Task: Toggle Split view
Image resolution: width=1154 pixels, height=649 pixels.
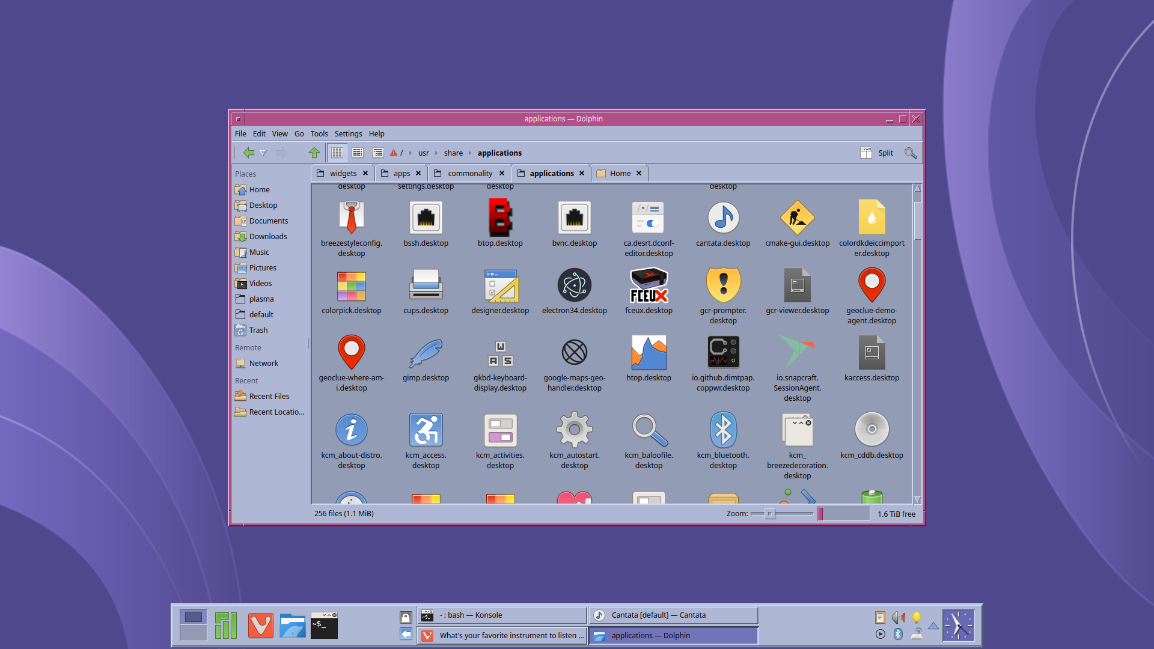Action: click(877, 153)
